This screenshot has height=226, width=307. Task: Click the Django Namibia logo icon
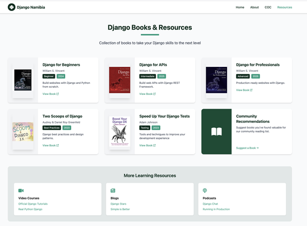(x=12, y=7)
